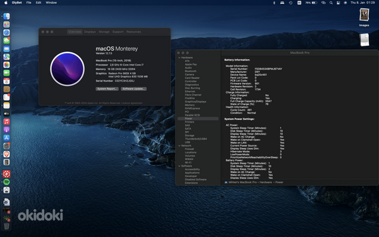This screenshot has height=237, width=379.
Task: Switch to the Support tab in About This Mac
Action: tap(118, 32)
